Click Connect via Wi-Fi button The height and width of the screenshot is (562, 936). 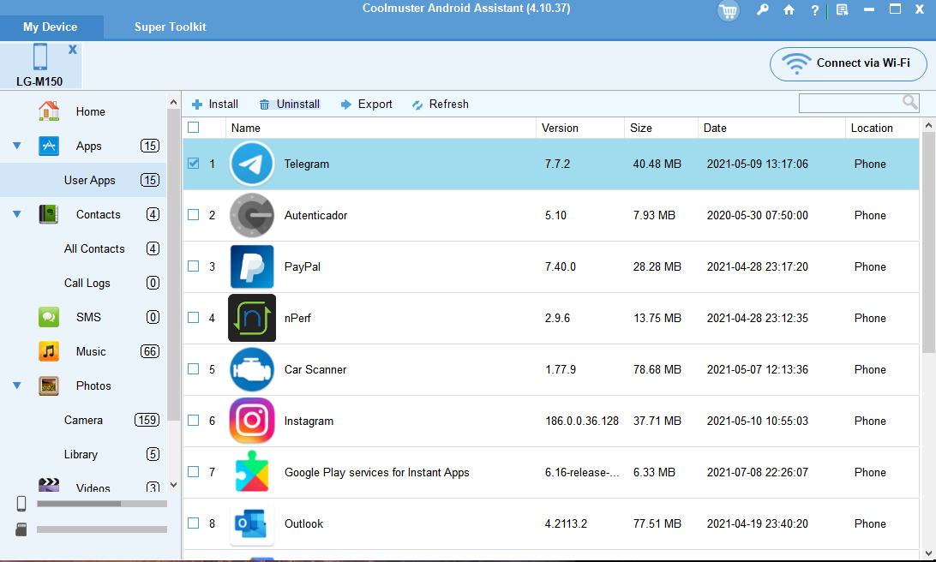pos(849,64)
